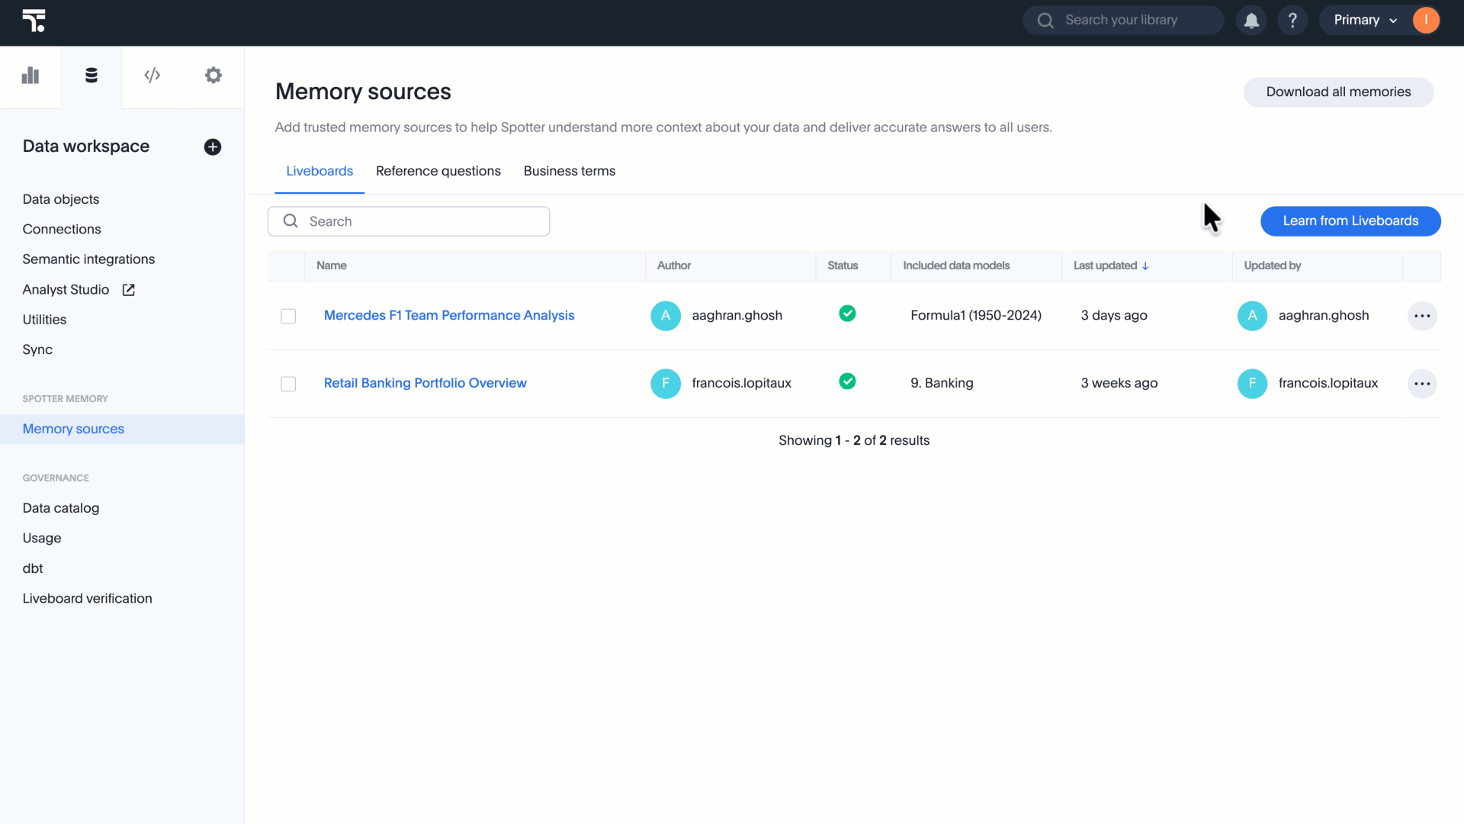The width and height of the screenshot is (1464, 824).
Task: Open Utilities in sidebar
Action: [x=44, y=320]
